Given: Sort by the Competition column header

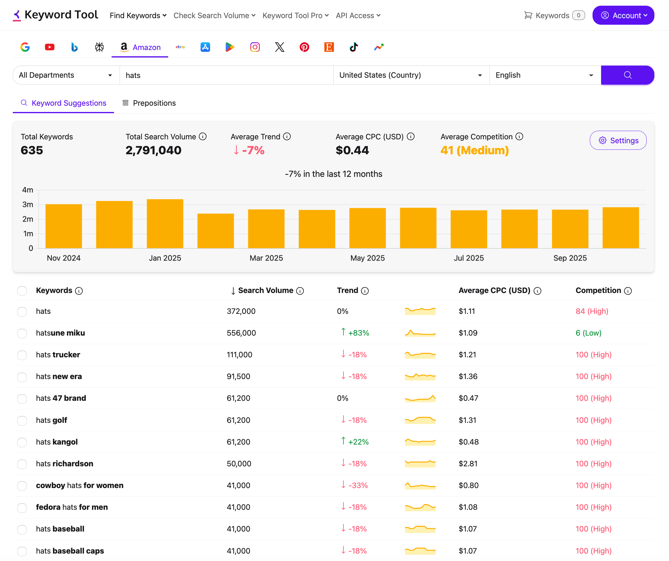Looking at the screenshot, I should pos(598,291).
